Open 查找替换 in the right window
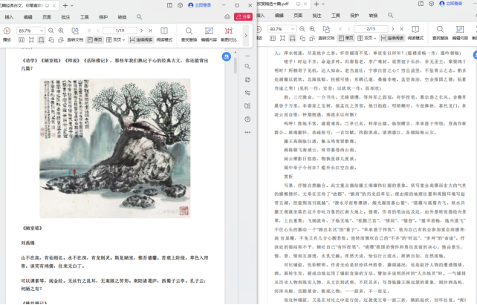The image size is (477, 305). click(440, 33)
